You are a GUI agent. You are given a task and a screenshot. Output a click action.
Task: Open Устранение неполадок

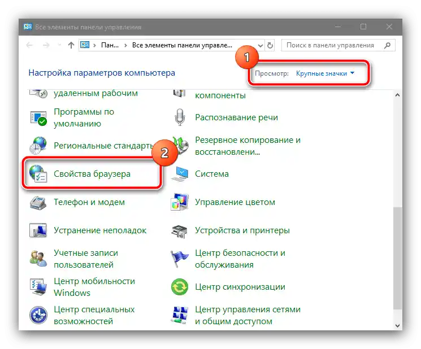[x=100, y=230]
